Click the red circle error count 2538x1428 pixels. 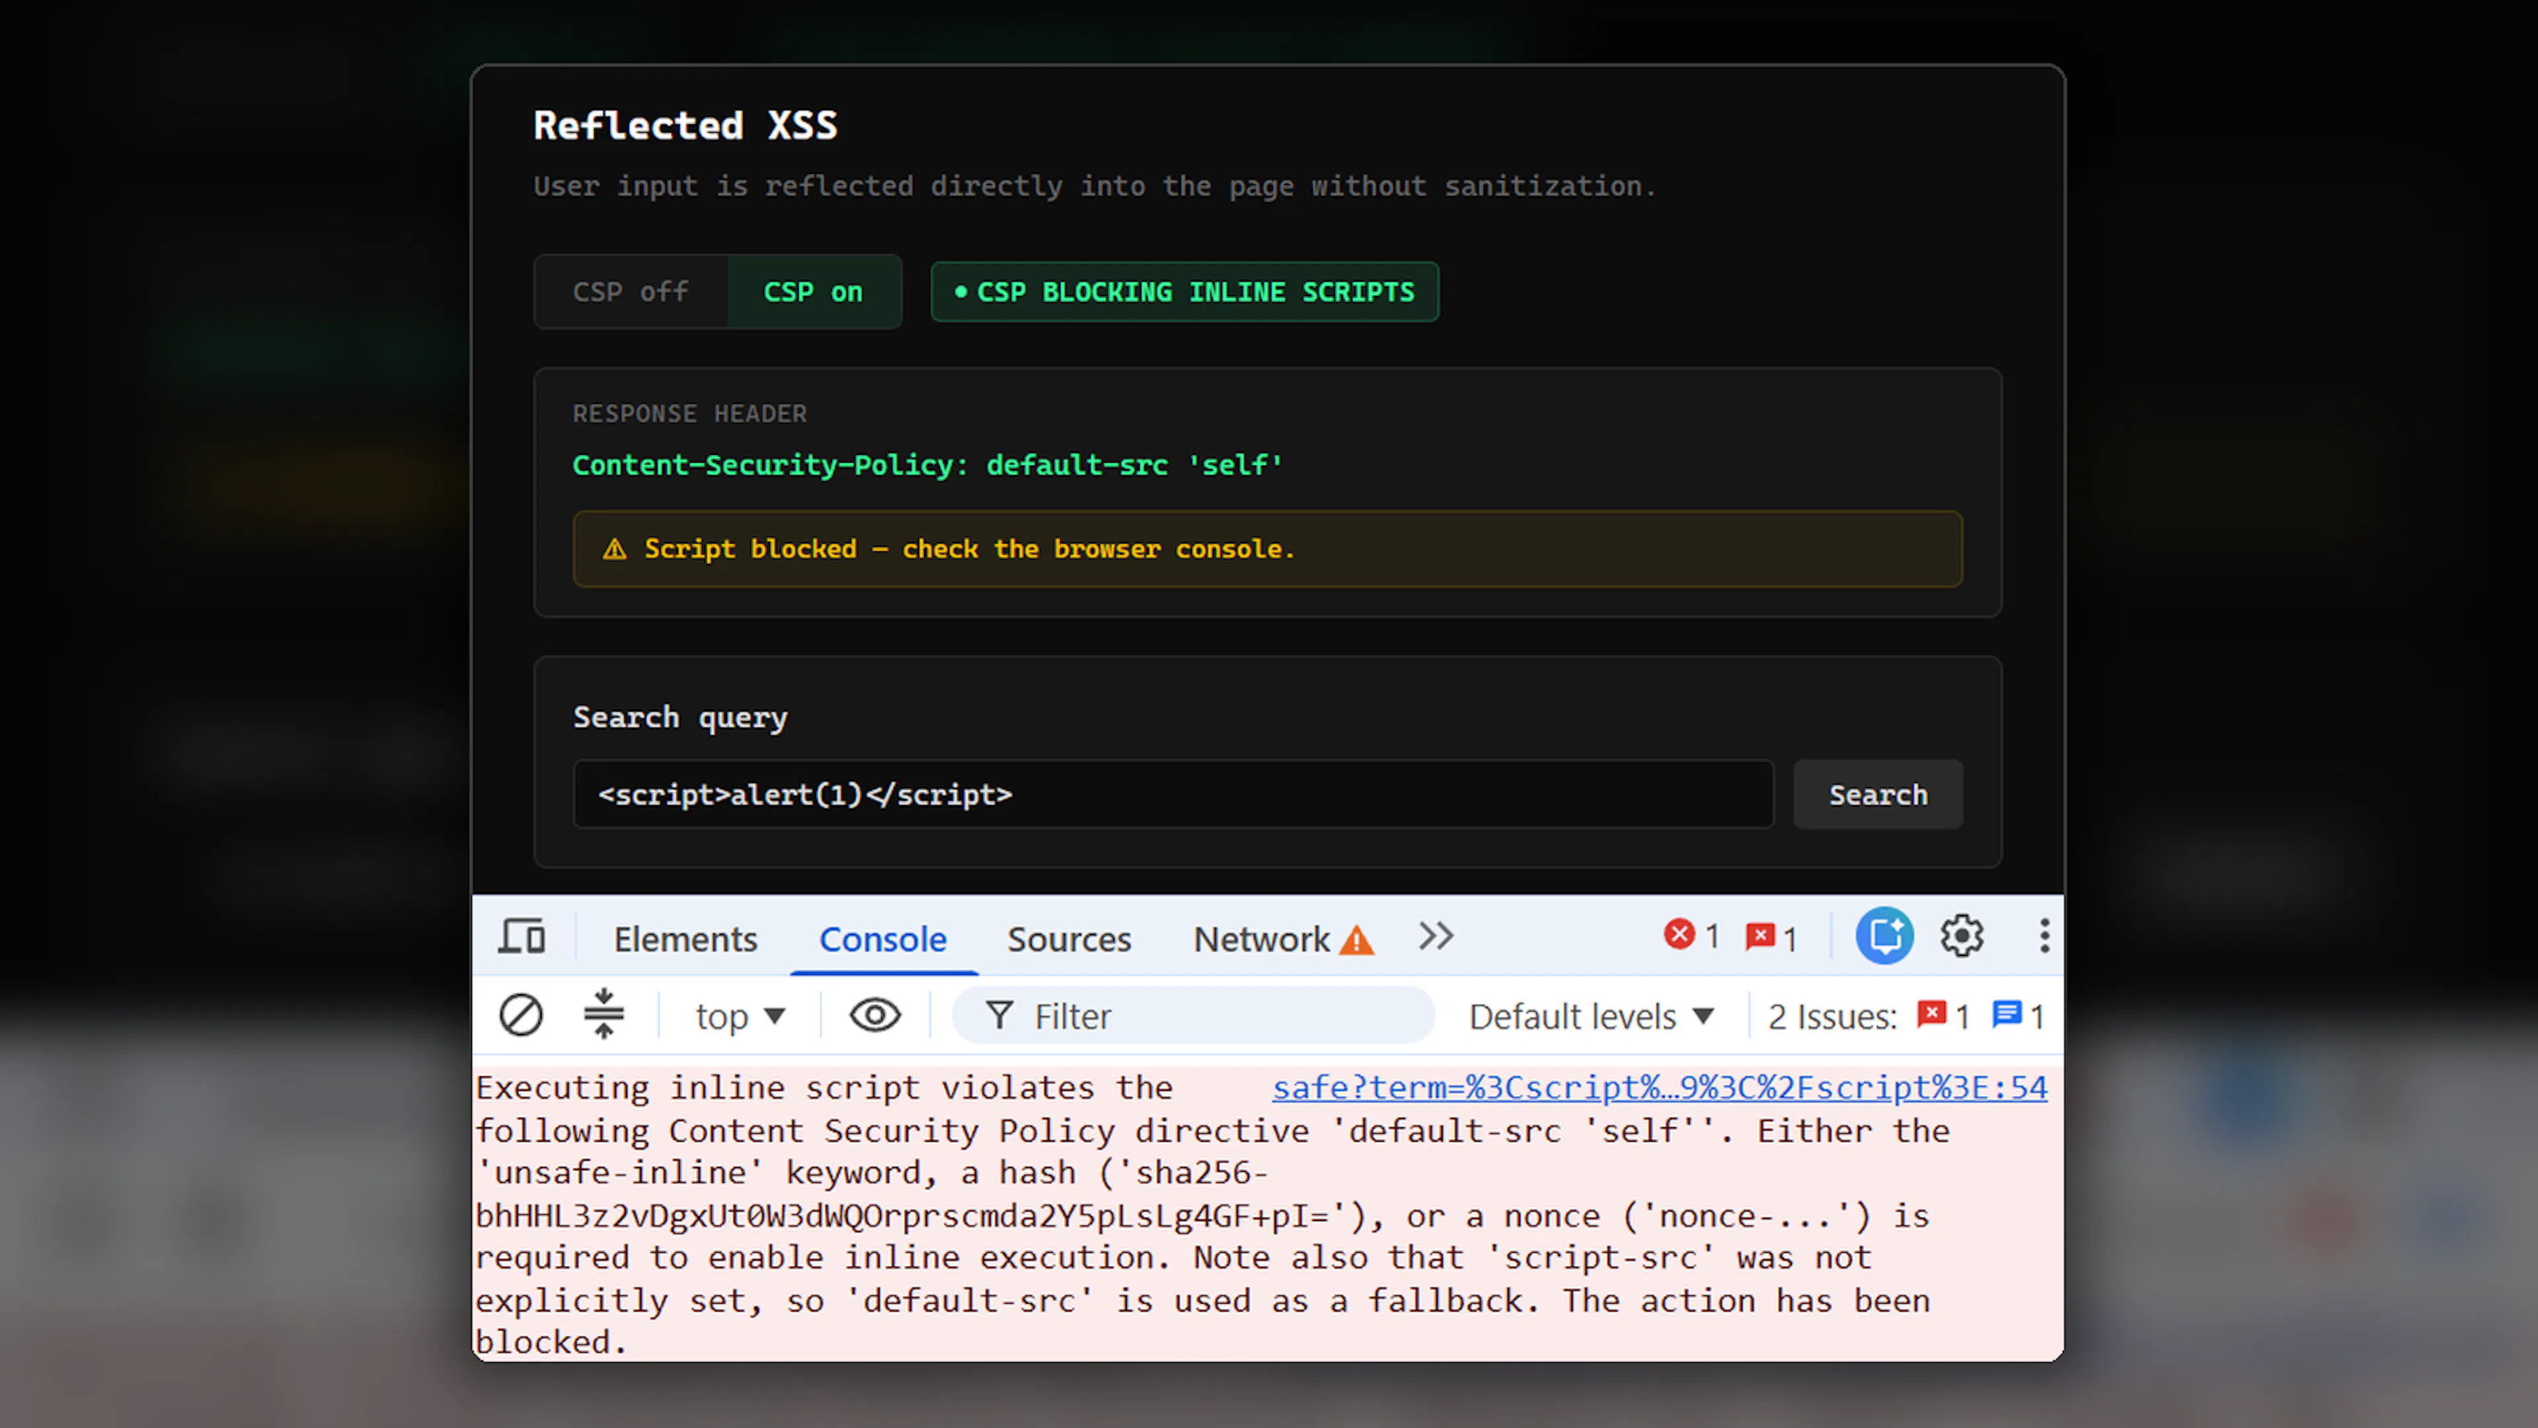tap(1691, 935)
